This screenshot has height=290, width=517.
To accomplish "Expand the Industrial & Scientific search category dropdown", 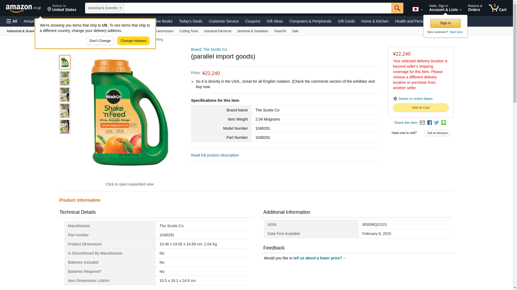I will pos(104,8).
